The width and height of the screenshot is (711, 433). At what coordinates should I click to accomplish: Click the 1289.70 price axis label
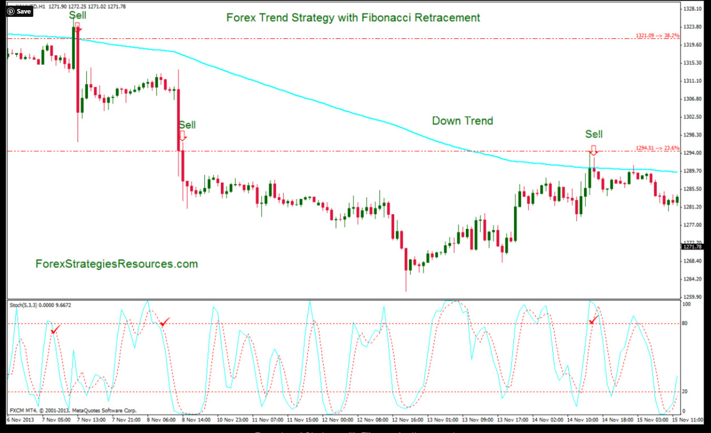pos(692,171)
